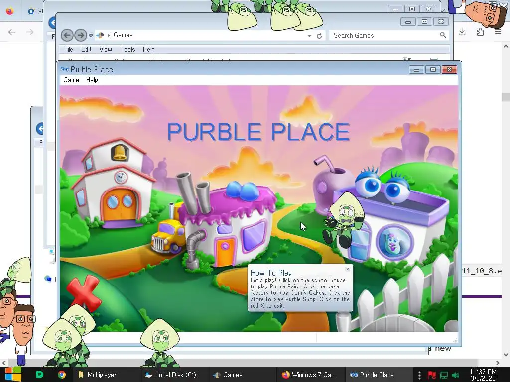This screenshot has width=510, height=382.
Task: Click network monitor tray icon
Action: click(444, 375)
